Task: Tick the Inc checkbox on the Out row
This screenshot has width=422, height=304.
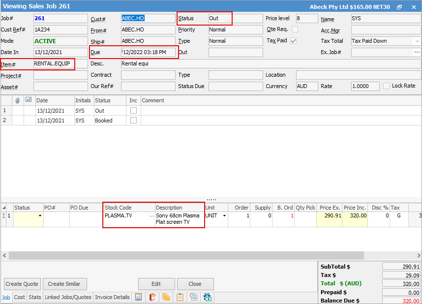Action: pyautogui.click(x=133, y=110)
